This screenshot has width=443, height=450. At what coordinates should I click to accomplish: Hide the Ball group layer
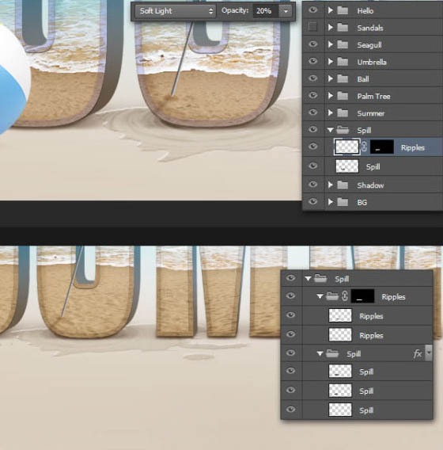[313, 78]
